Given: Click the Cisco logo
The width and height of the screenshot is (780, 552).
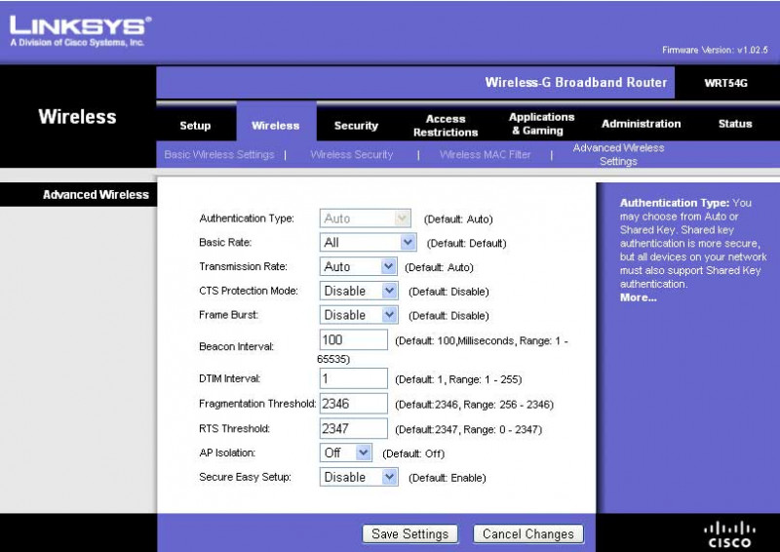Looking at the screenshot, I should click(729, 533).
